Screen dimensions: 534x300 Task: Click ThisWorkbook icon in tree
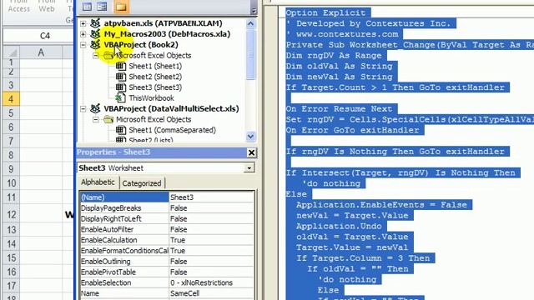[120, 98]
